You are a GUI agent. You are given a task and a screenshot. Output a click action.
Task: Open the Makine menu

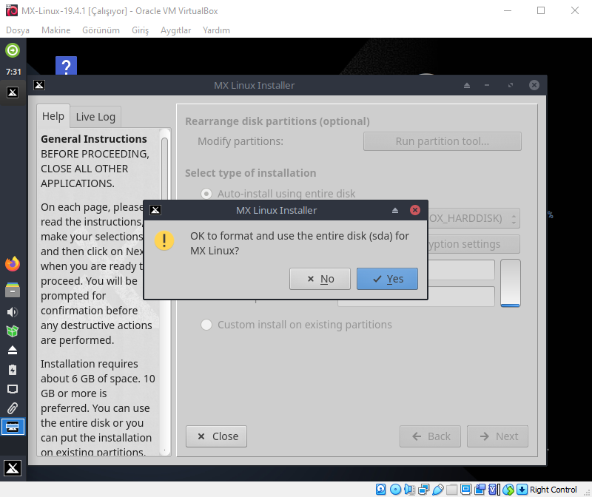click(56, 30)
